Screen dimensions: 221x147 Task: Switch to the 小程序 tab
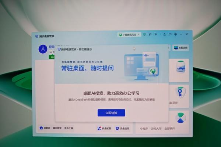click(144, 129)
